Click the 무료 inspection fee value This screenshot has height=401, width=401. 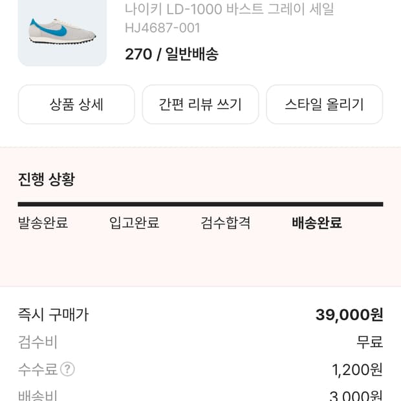(x=369, y=342)
